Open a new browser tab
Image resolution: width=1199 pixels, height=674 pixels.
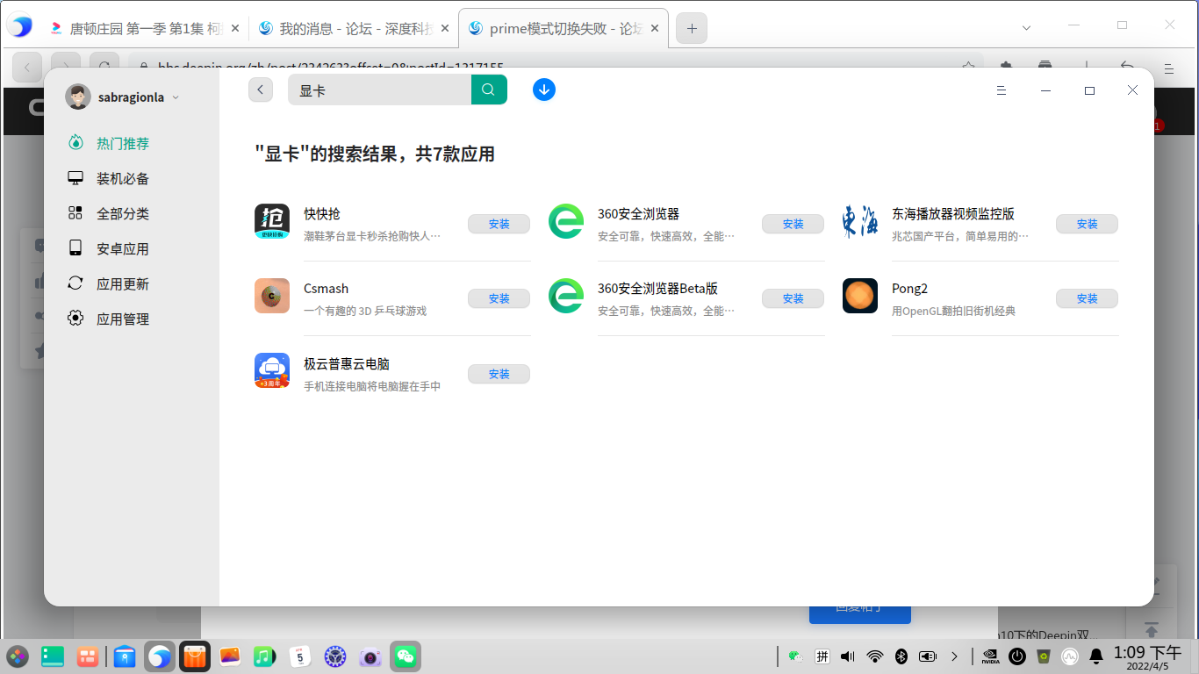click(x=692, y=28)
